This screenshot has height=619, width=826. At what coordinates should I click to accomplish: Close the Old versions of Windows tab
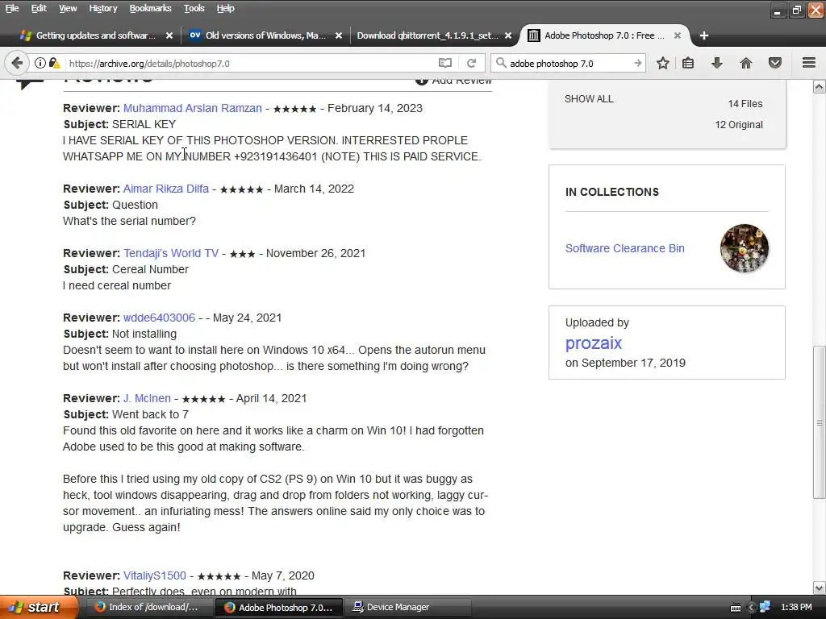(x=339, y=35)
